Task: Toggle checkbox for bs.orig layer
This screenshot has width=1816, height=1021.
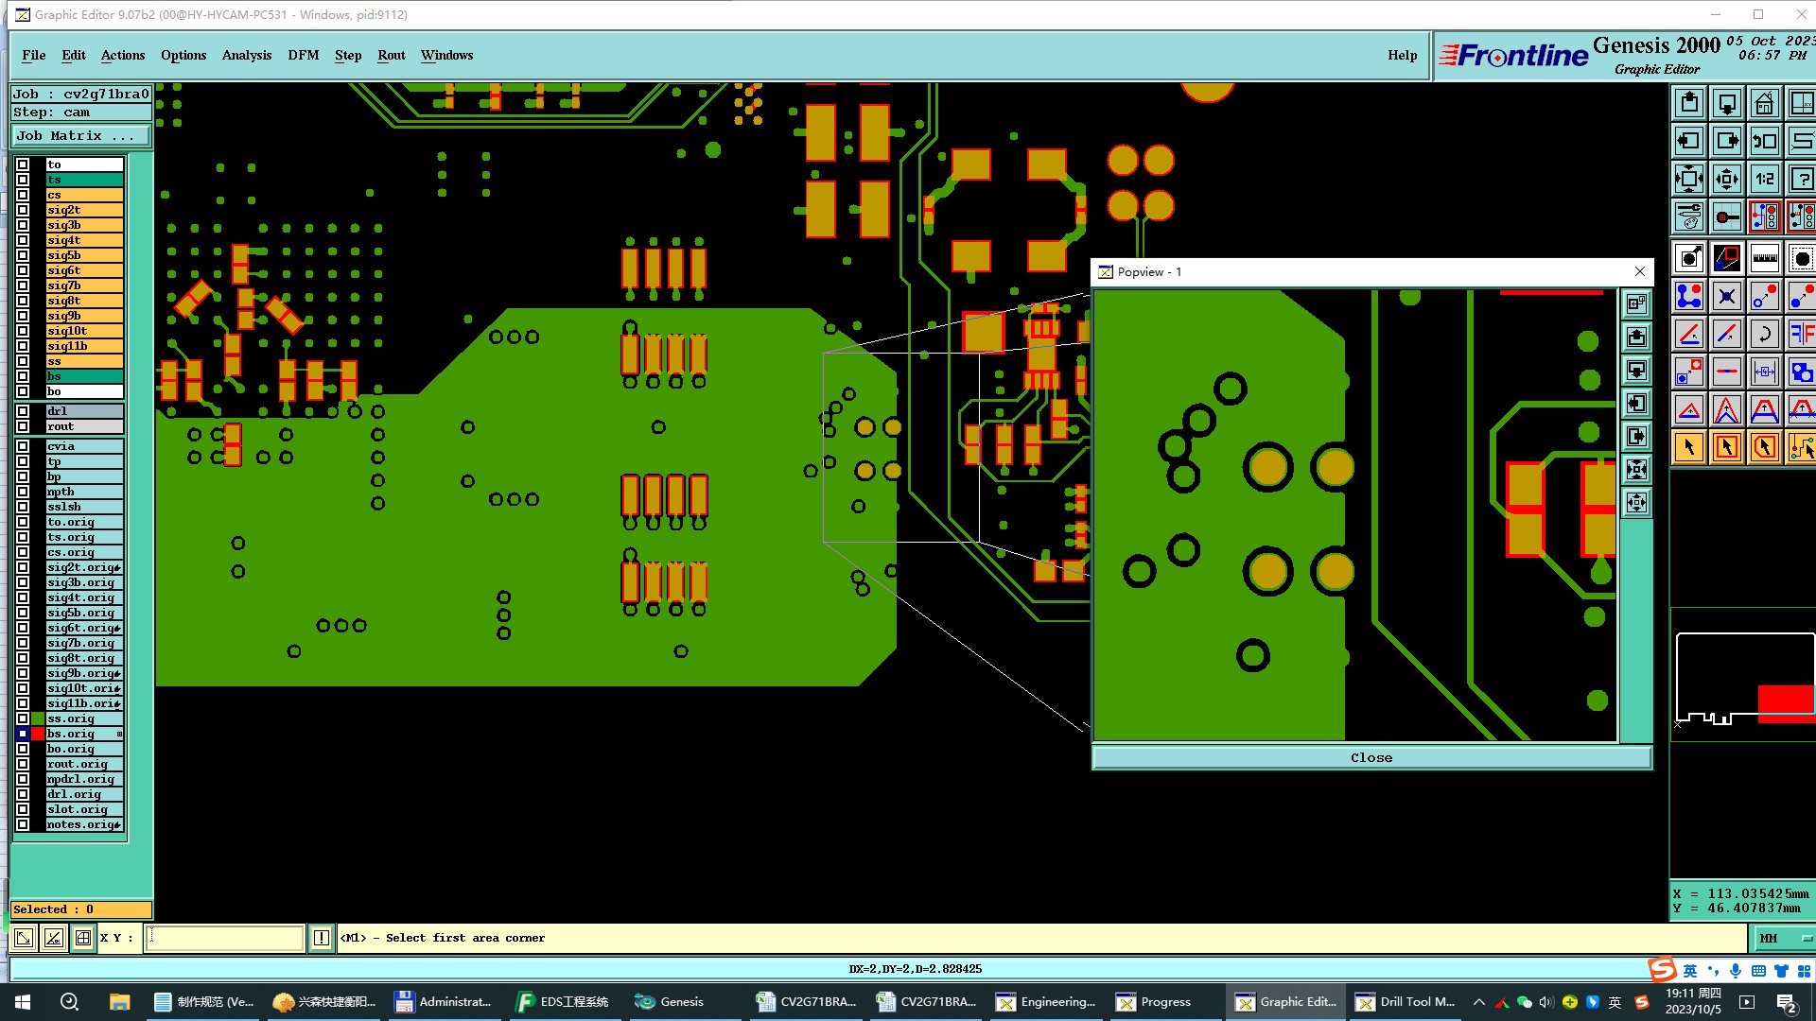Action: 23,734
